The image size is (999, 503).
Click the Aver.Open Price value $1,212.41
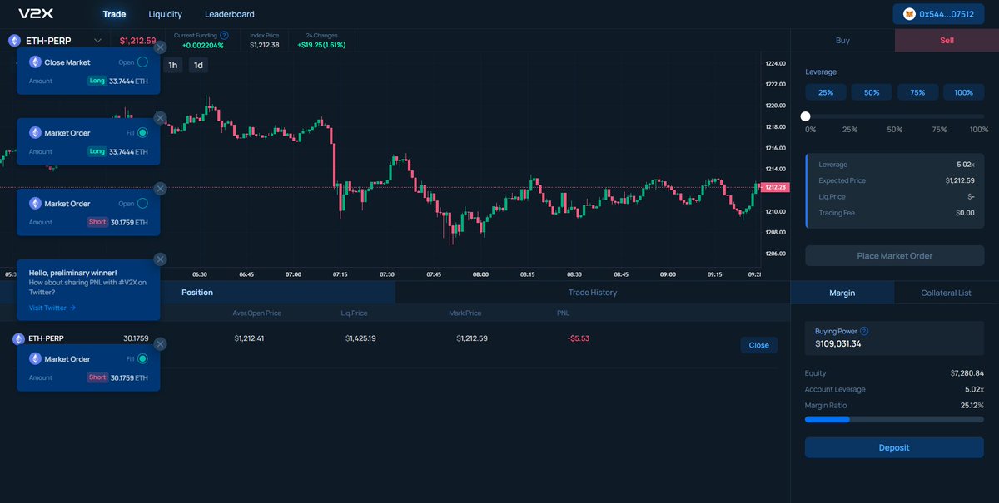click(x=249, y=338)
